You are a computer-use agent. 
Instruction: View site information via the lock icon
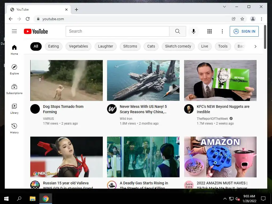(x=38, y=19)
